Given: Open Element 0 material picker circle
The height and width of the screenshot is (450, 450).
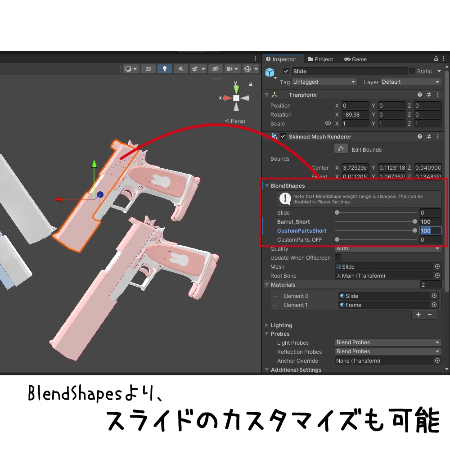Looking at the screenshot, I should [x=434, y=296].
